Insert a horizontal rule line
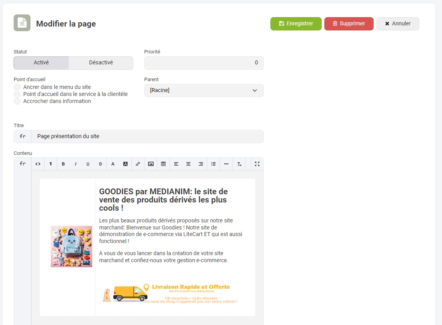 226,164
